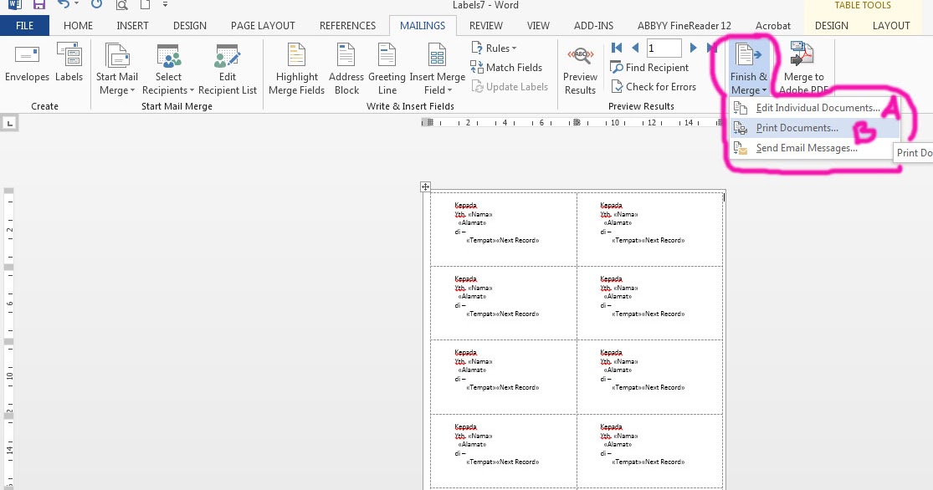The image size is (933, 490).
Task: Open the Insert Merge Field dropdown
Action: point(438,69)
